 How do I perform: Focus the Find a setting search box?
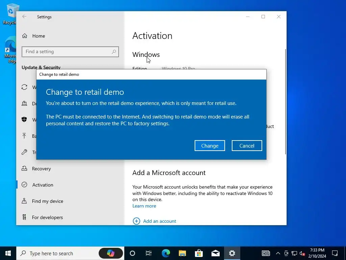(70, 52)
